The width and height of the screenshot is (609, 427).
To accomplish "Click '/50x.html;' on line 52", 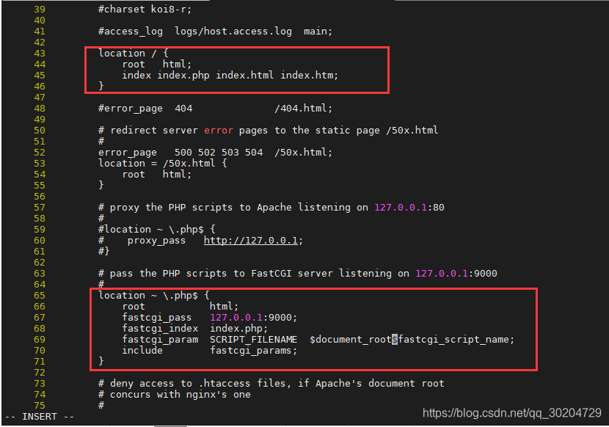I will [x=303, y=153].
